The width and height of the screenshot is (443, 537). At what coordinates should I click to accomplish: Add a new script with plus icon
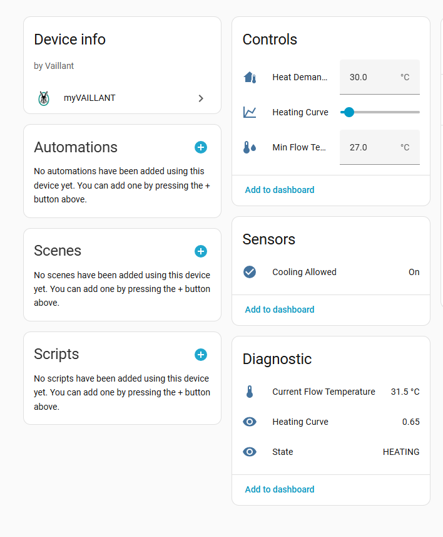pyautogui.click(x=201, y=355)
